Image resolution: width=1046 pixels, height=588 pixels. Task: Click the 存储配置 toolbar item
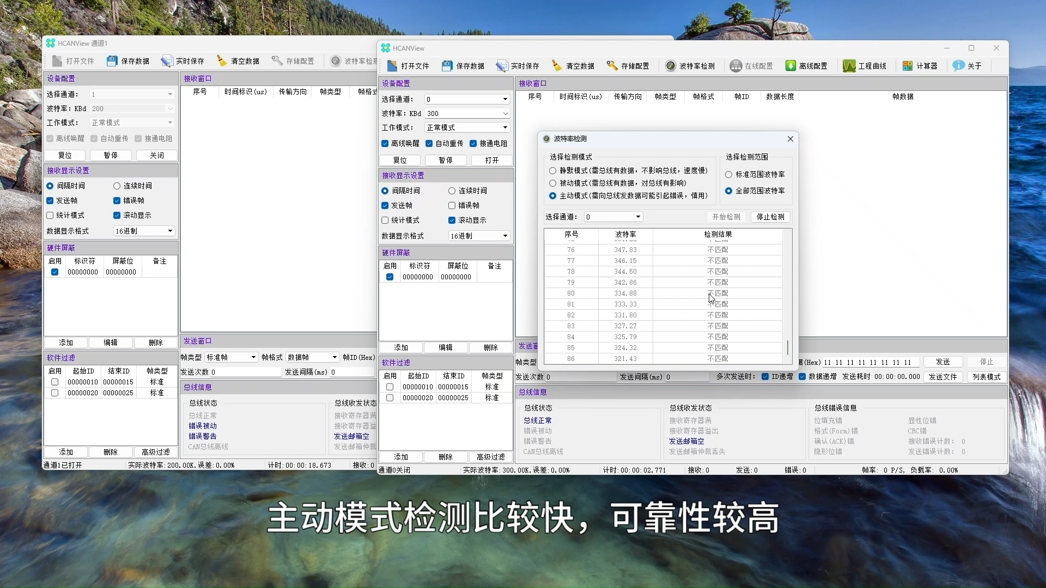click(628, 65)
